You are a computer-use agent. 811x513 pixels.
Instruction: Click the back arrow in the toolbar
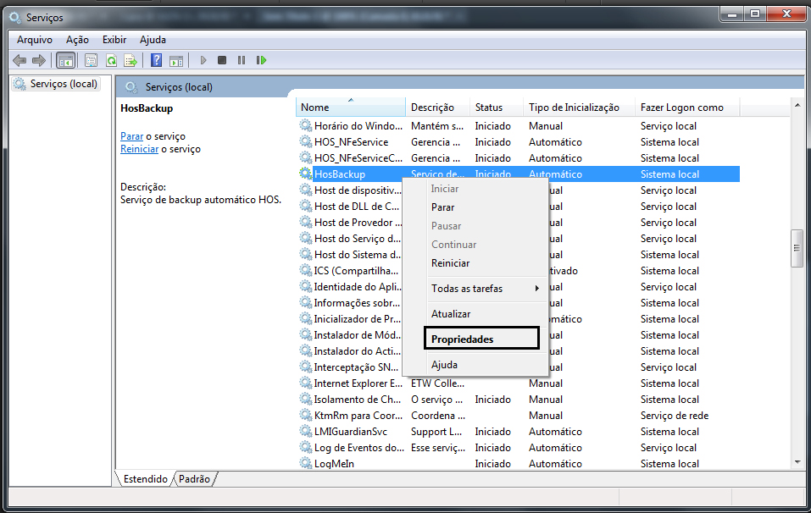(19, 60)
